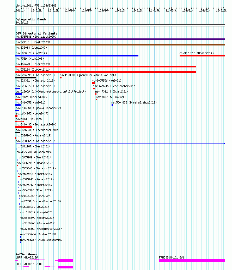Open nsv5635989 (Ebert2021) label

[x=34, y=158]
